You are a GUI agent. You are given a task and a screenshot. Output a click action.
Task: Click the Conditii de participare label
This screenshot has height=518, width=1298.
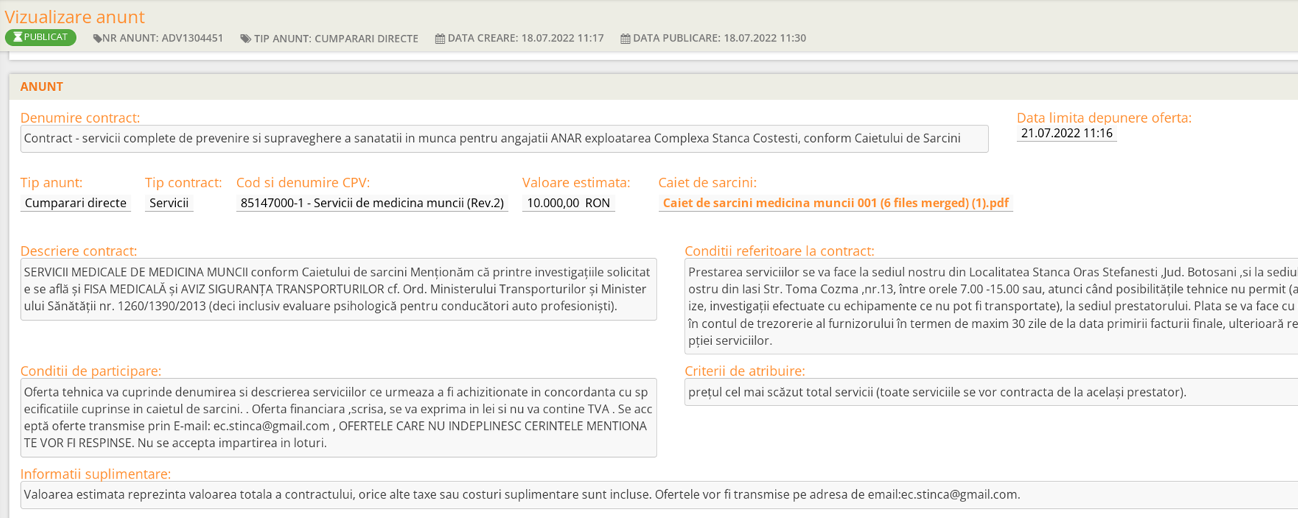click(x=91, y=371)
